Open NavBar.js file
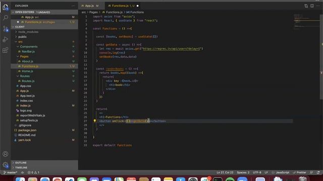The image size is (323, 181). [28, 51]
